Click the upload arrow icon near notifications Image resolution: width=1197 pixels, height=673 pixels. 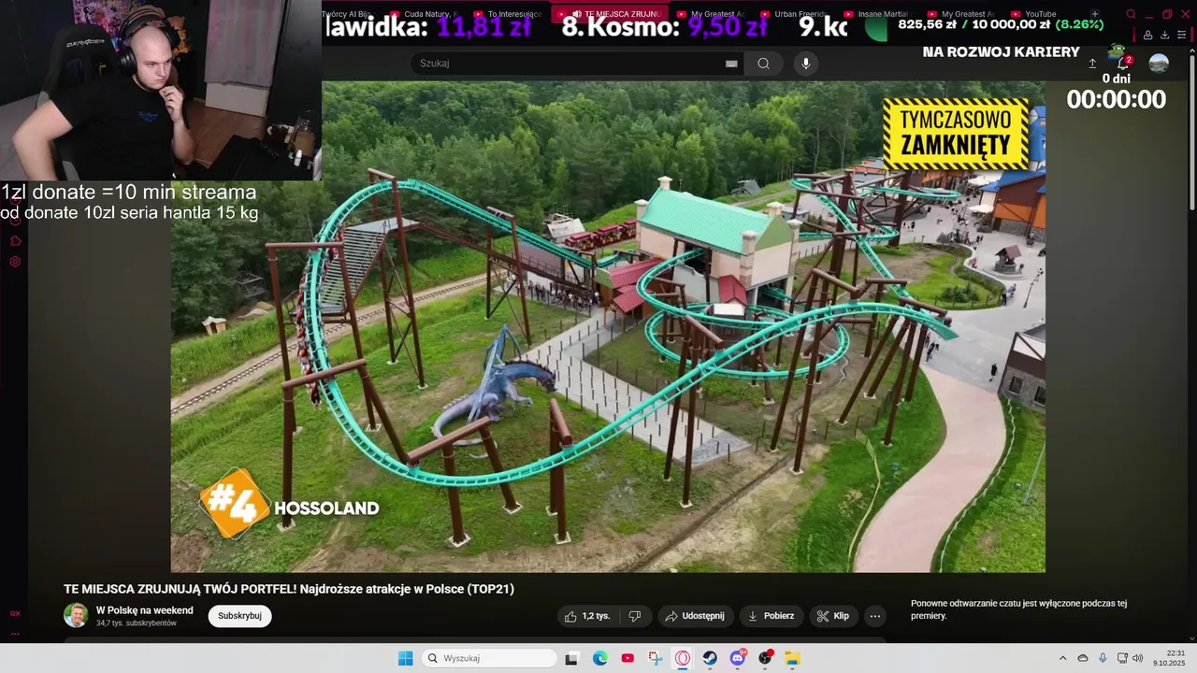(1092, 64)
